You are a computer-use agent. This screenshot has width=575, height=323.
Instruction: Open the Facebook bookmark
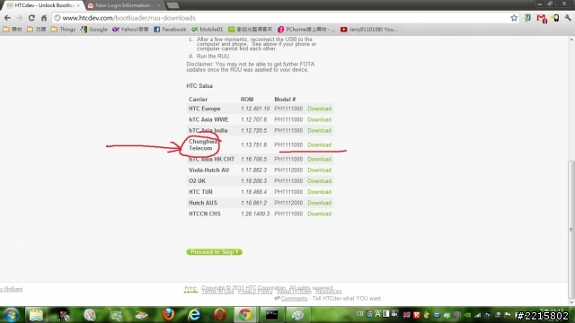(x=170, y=30)
